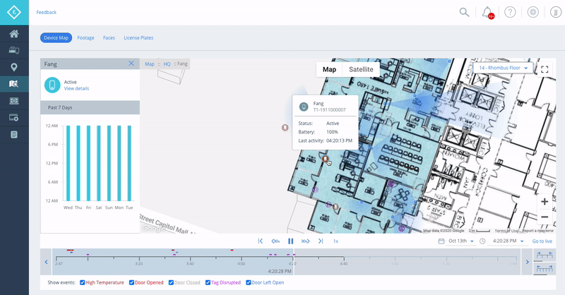Viewport: 565px width, 295px height.
Task: Go to Home in sidebar
Action: coord(13,33)
